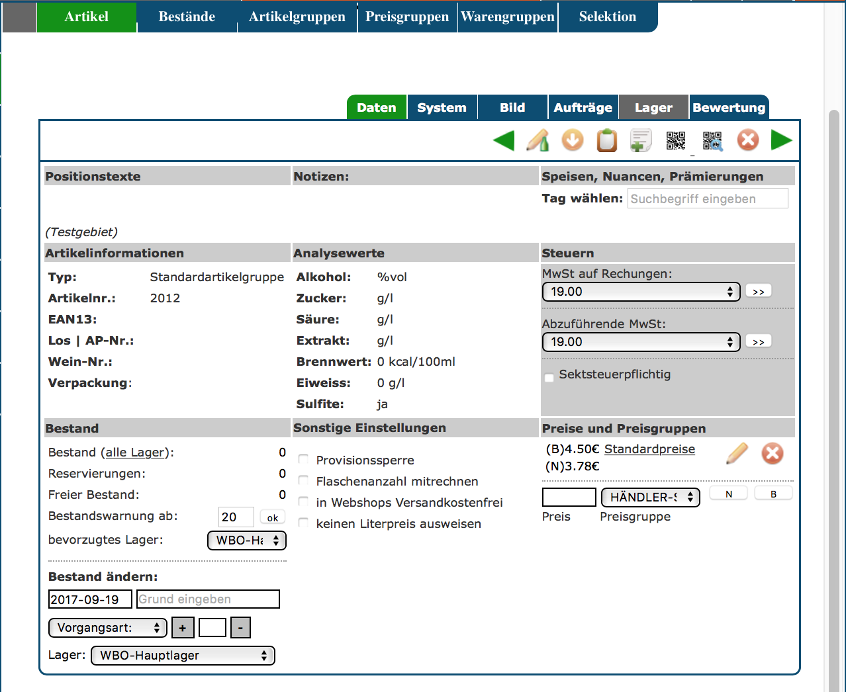
Task: Check the Provisionssperre option
Action: point(303,460)
